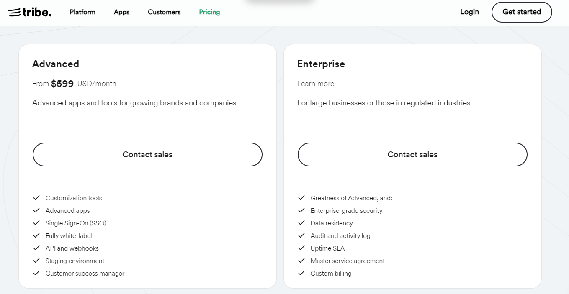Click the 'Data residency' feature text

pyautogui.click(x=332, y=223)
